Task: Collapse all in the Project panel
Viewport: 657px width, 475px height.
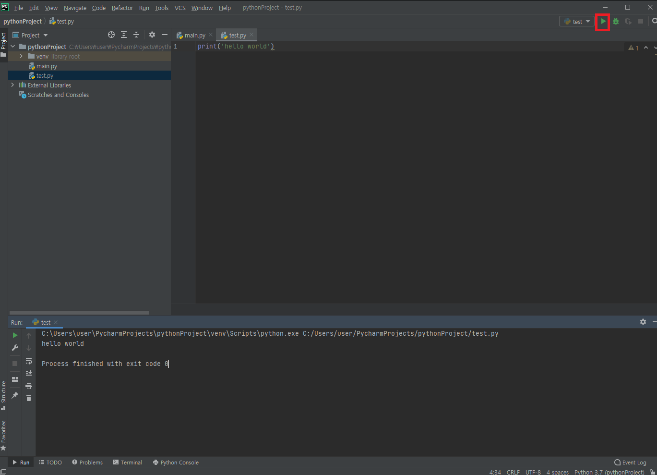Action: (x=136, y=35)
